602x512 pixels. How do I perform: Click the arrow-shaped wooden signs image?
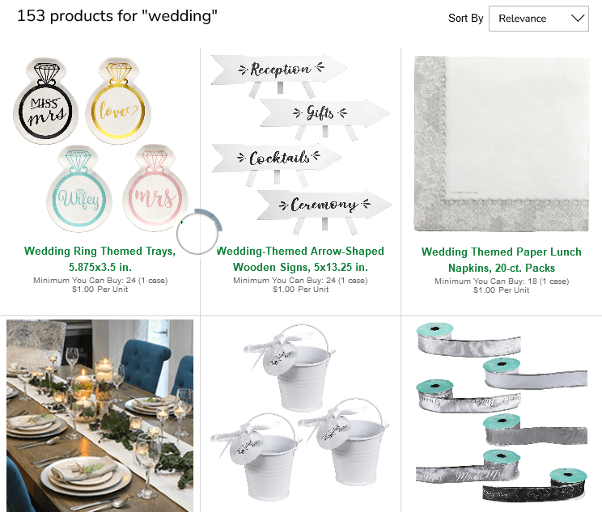tap(301, 144)
